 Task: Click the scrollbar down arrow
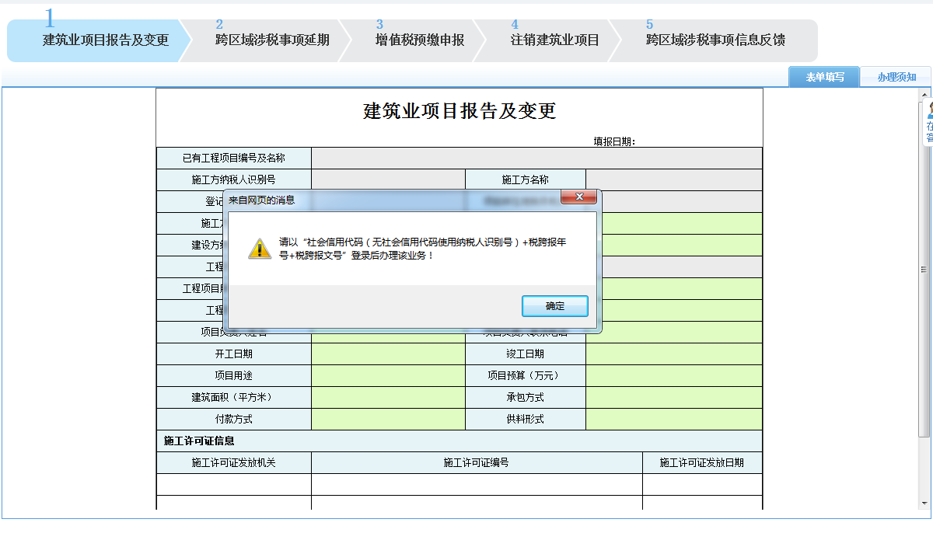(924, 504)
